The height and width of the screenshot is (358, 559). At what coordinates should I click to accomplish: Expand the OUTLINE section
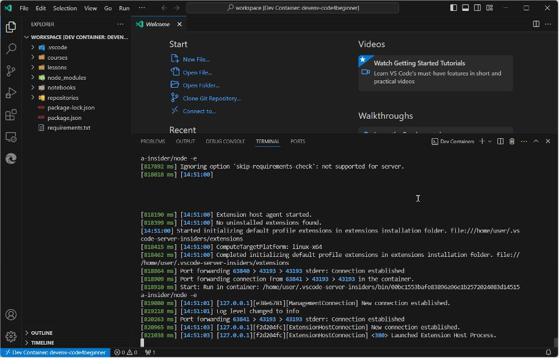click(x=76, y=333)
